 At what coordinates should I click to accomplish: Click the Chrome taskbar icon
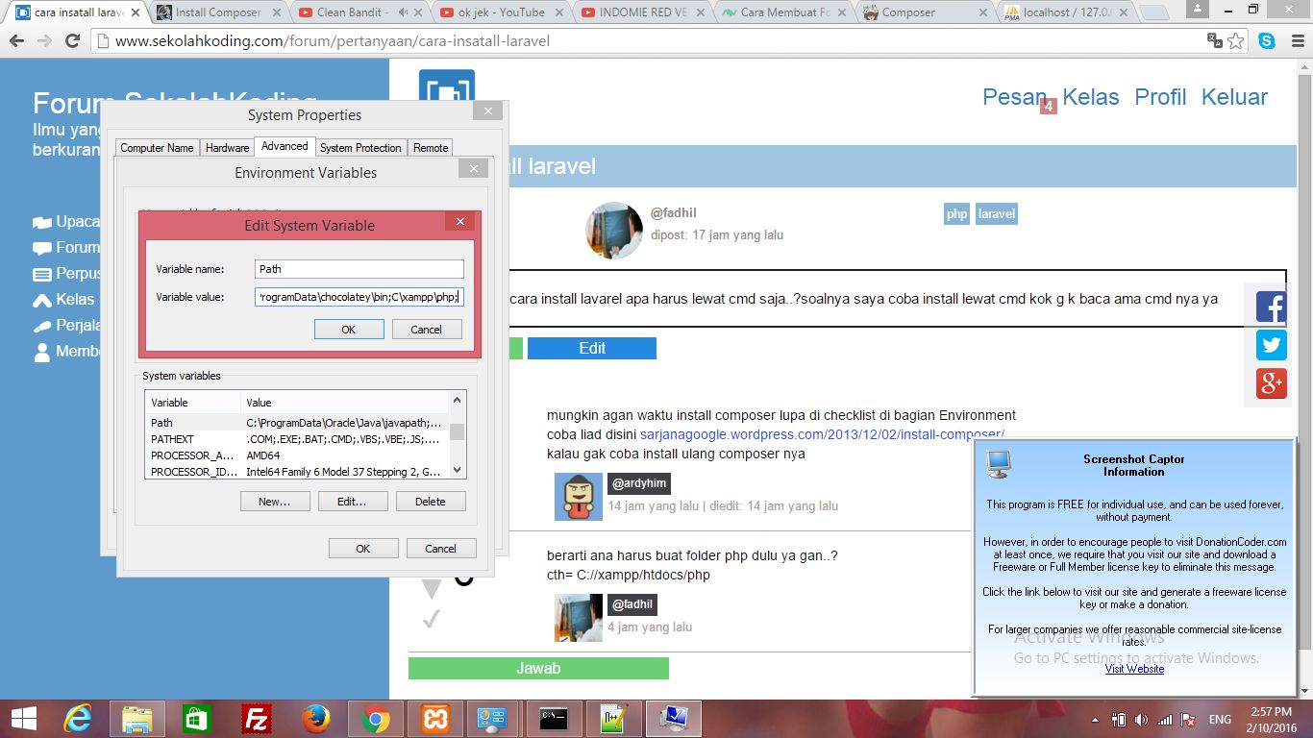coord(376,719)
